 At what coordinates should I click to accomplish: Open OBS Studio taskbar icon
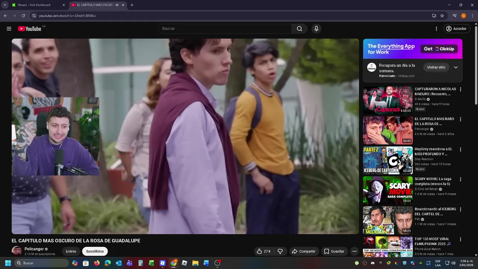pos(217,263)
